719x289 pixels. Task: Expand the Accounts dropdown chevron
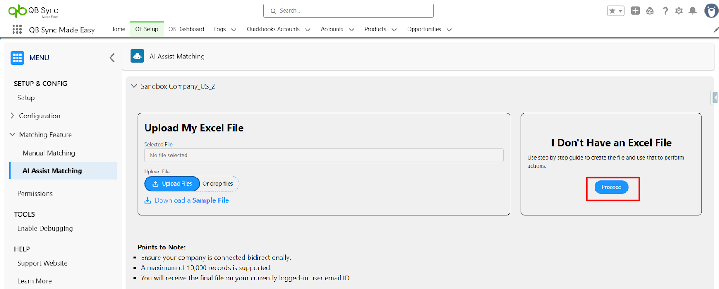[x=351, y=30]
